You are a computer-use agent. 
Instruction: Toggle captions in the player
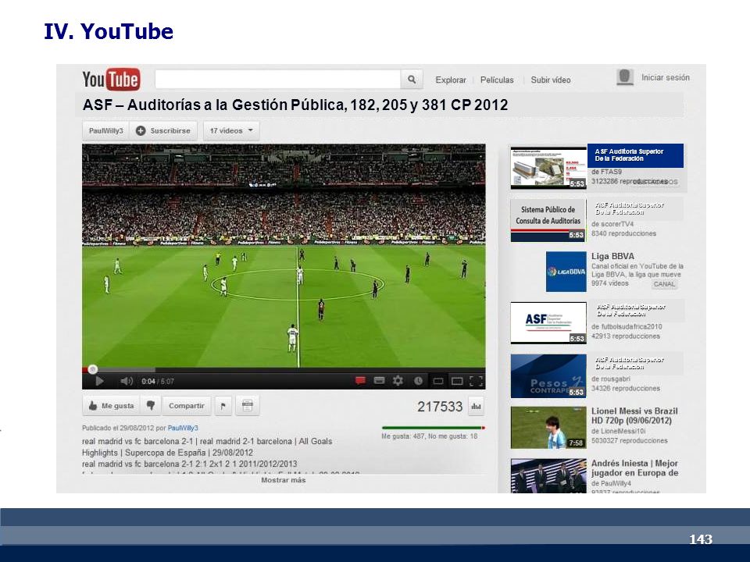click(x=380, y=380)
